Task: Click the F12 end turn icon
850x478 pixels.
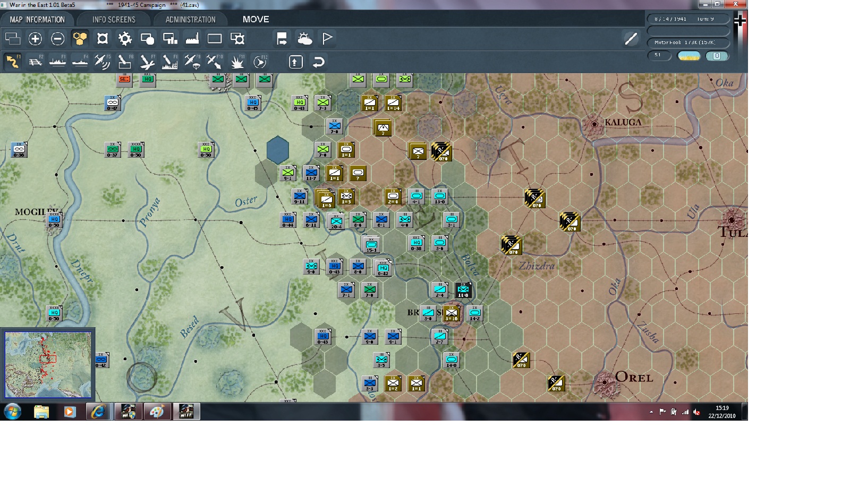Action: tap(260, 62)
